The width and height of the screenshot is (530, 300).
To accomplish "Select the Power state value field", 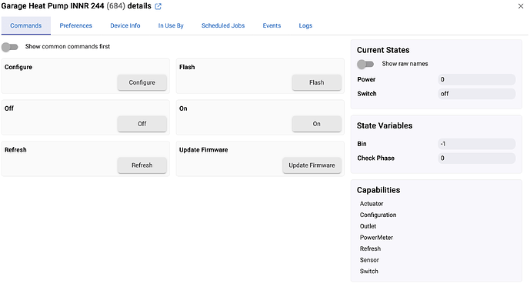I will tap(477, 80).
